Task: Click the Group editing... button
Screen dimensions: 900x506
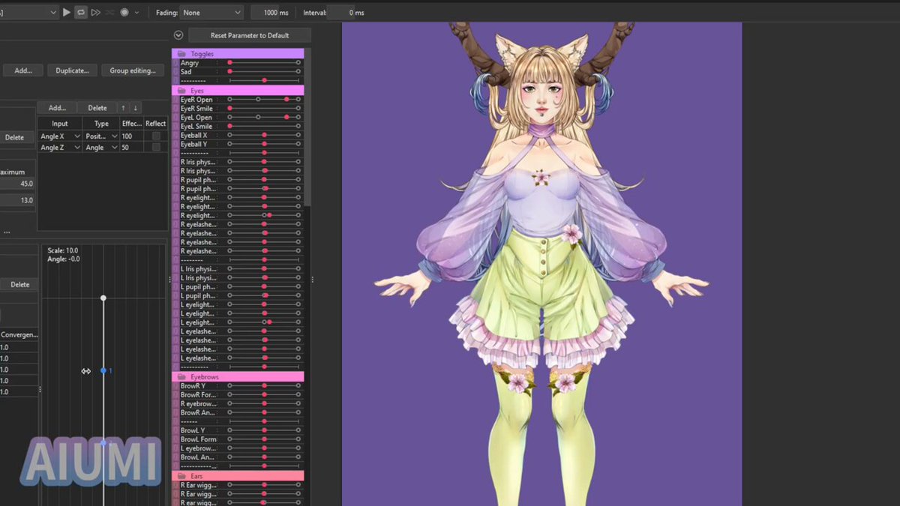Action: [x=133, y=70]
